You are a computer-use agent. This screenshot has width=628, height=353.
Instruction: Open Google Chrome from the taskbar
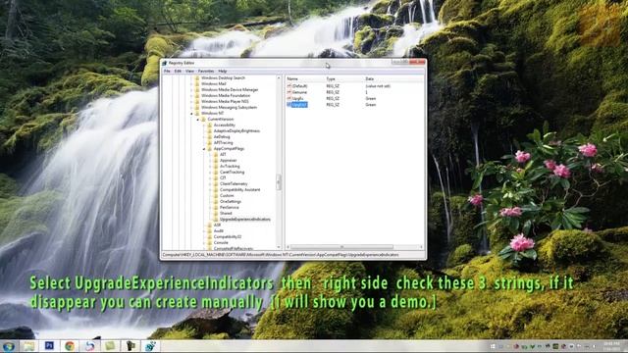click(70, 346)
